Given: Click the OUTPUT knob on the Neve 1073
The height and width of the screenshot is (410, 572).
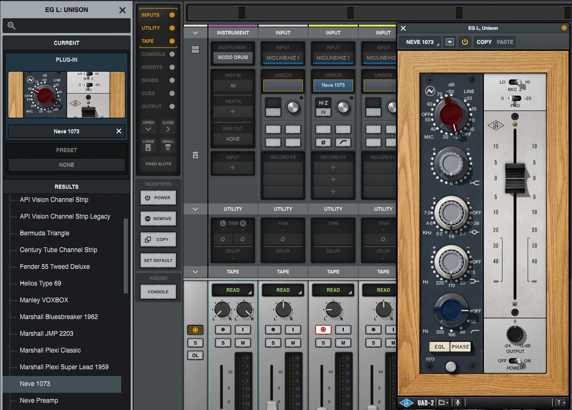Looking at the screenshot, I should (515, 334).
